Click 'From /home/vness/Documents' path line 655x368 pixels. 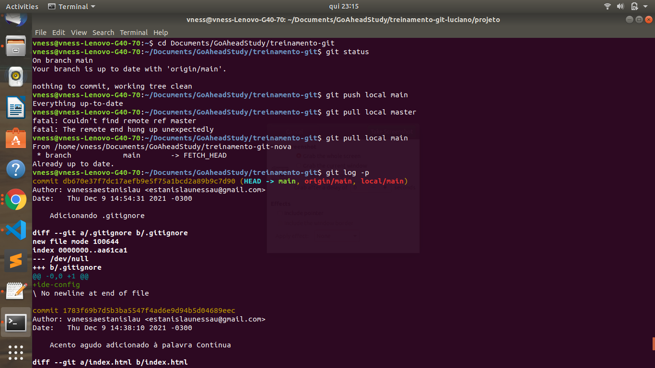click(x=162, y=147)
